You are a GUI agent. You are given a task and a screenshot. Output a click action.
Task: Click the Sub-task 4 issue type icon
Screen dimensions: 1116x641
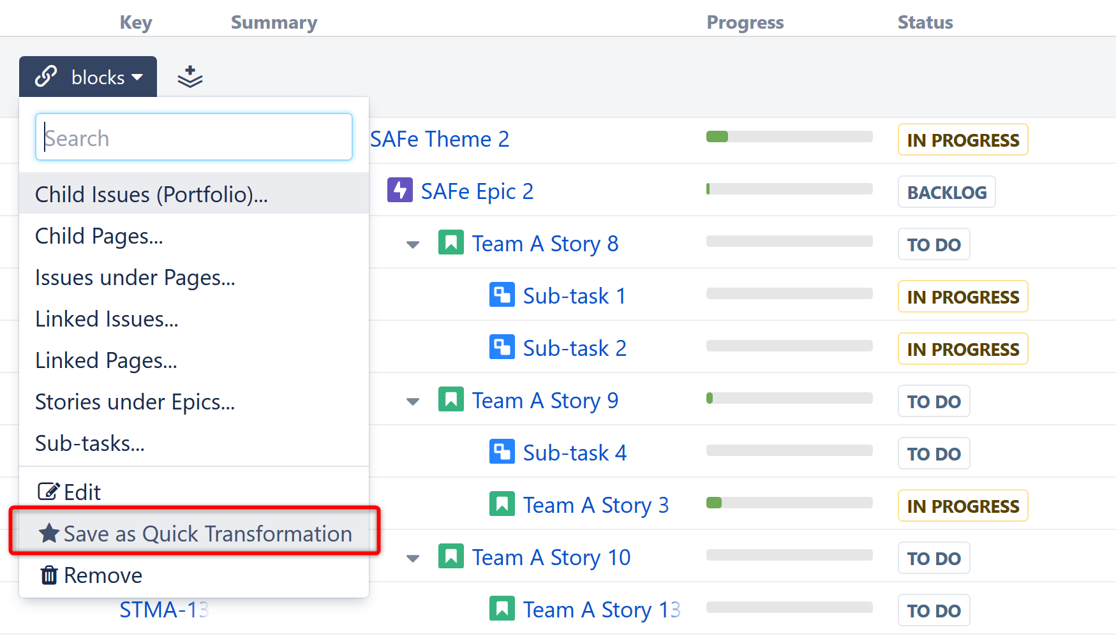click(x=502, y=452)
